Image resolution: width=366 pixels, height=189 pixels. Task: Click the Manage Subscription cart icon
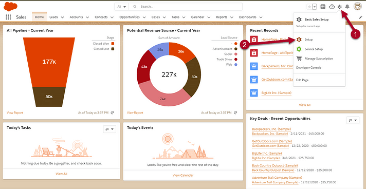(x=299, y=59)
